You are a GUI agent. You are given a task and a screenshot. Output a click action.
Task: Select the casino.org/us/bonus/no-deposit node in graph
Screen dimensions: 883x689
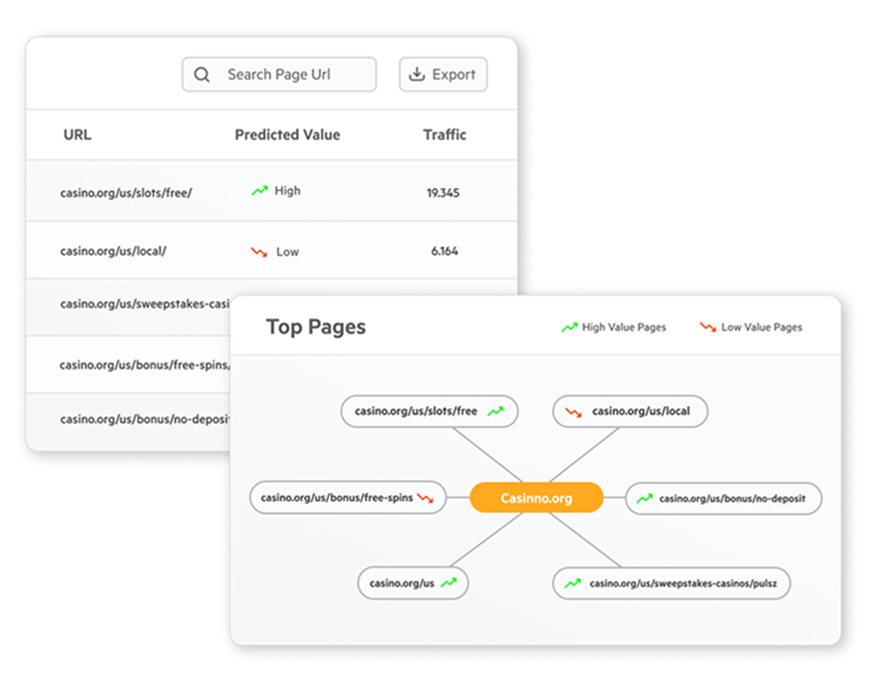[724, 498]
